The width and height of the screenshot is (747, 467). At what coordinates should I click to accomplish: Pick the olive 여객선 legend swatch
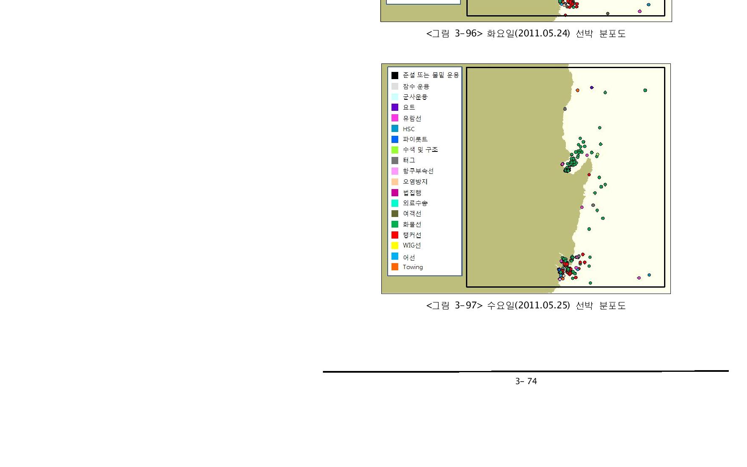click(395, 214)
